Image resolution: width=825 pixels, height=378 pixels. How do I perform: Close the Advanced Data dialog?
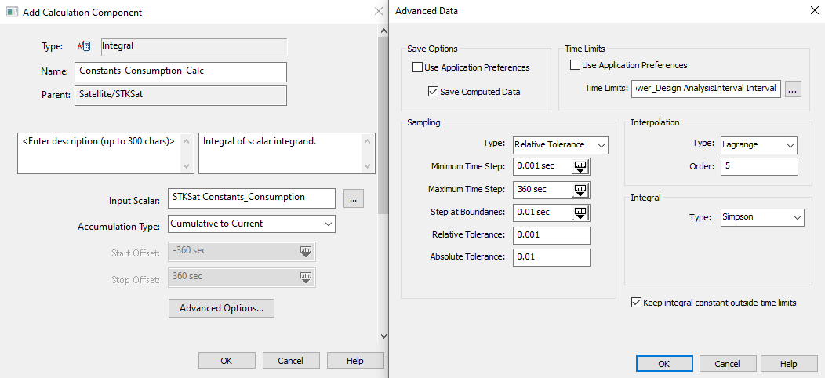(x=811, y=11)
